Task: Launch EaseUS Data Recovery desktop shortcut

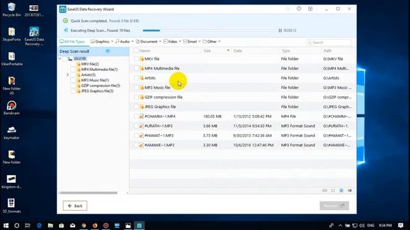Action: 34,36
